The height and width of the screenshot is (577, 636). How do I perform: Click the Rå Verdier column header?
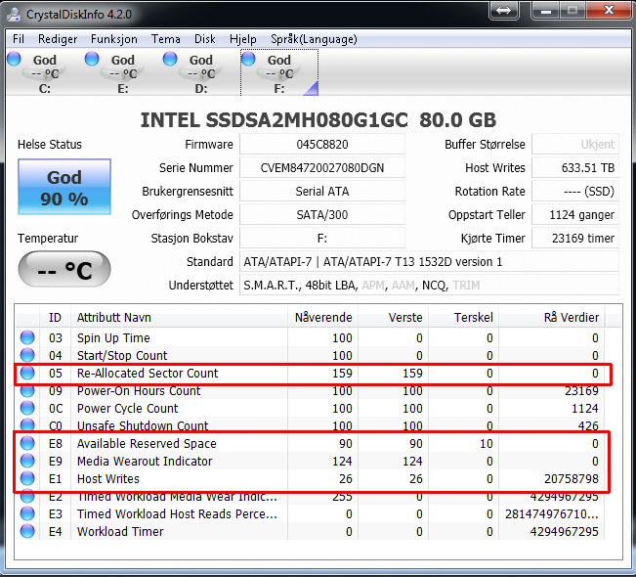coord(552,317)
